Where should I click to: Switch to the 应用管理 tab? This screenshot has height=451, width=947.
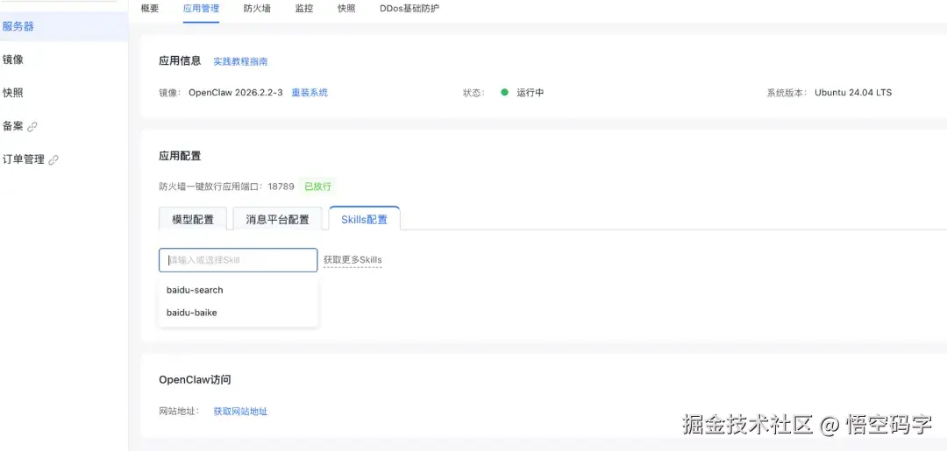[x=201, y=9]
